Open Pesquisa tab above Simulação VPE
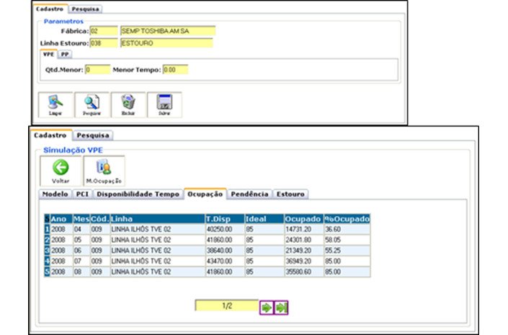This screenshot has height=335, width=508. tap(93, 135)
